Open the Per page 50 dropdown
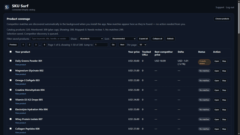 pos(142,45)
